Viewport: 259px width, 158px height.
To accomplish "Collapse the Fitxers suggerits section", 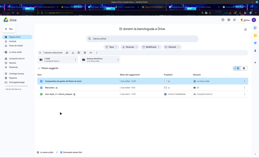I will (x=39, y=68).
